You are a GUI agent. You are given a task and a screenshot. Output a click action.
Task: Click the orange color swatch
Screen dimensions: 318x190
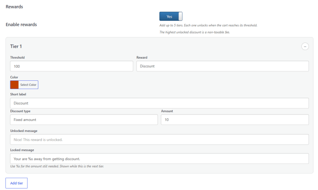pos(14,85)
